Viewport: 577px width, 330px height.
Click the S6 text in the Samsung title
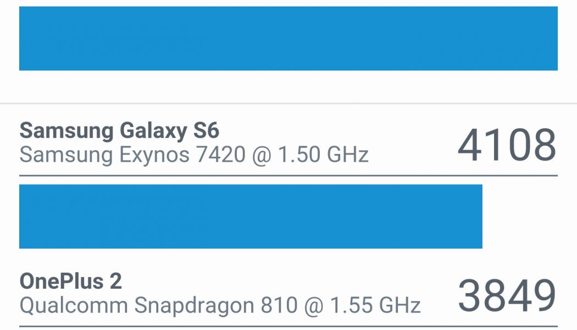click(x=206, y=131)
